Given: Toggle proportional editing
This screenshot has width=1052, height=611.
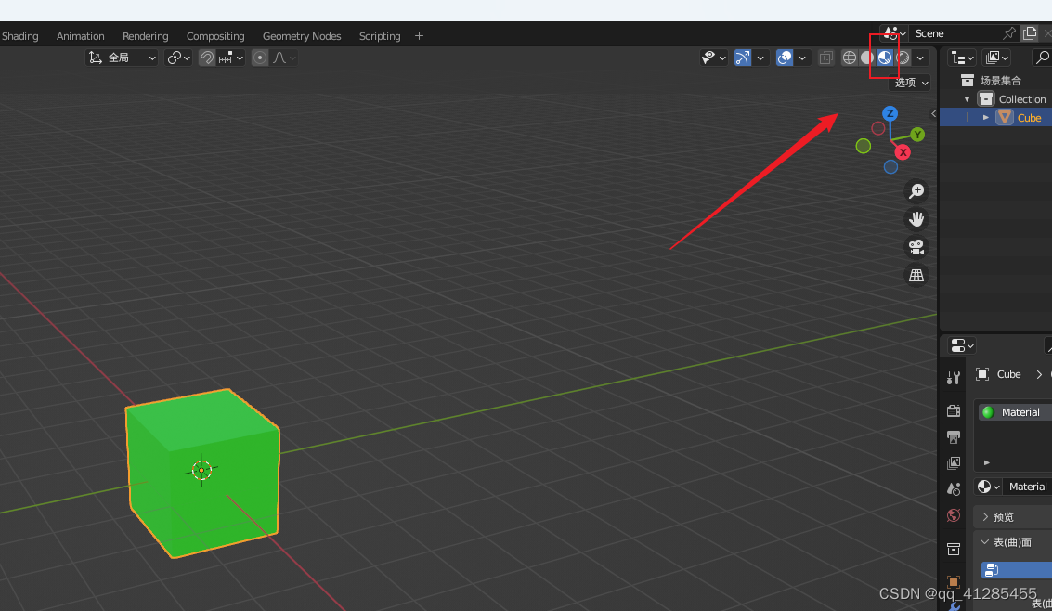Looking at the screenshot, I should tap(260, 58).
